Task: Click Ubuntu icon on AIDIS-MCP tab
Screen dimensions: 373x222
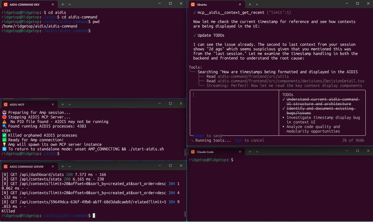Action: point(6,105)
